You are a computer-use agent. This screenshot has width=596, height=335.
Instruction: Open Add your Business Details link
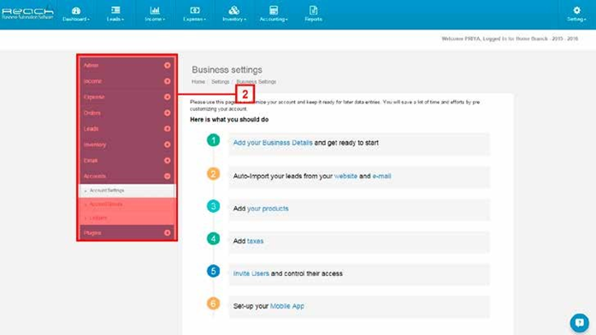[x=273, y=143]
